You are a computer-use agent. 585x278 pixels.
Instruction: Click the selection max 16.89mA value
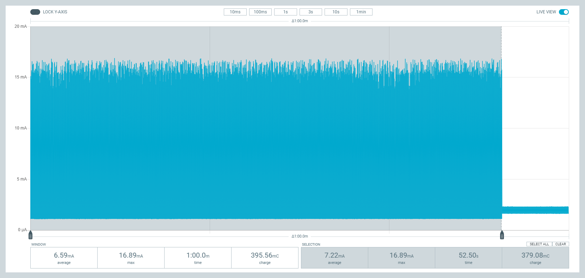(401, 255)
